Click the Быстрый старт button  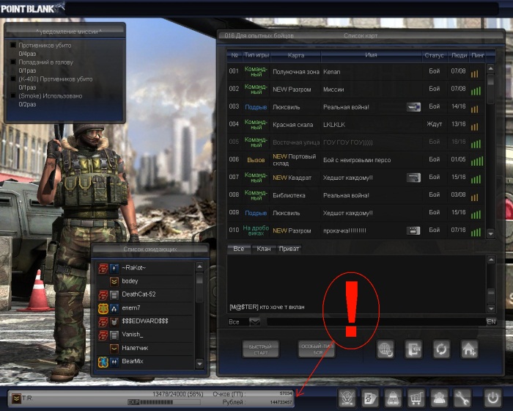[x=260, y=349]
